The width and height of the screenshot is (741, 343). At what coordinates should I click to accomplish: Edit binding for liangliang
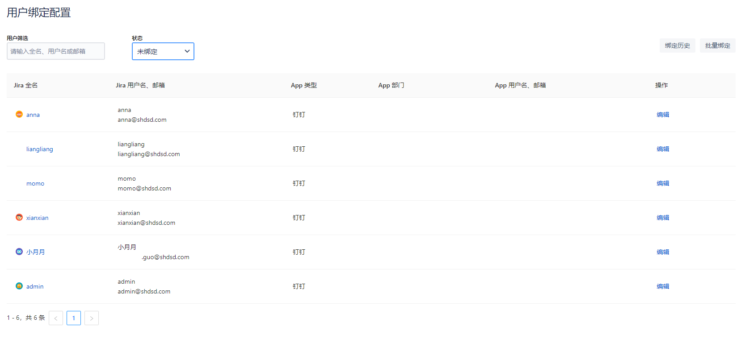click(x=663, y=149)
